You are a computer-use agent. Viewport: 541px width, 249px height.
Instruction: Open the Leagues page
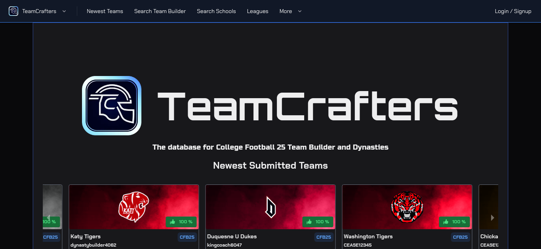[x=258, y=11]
